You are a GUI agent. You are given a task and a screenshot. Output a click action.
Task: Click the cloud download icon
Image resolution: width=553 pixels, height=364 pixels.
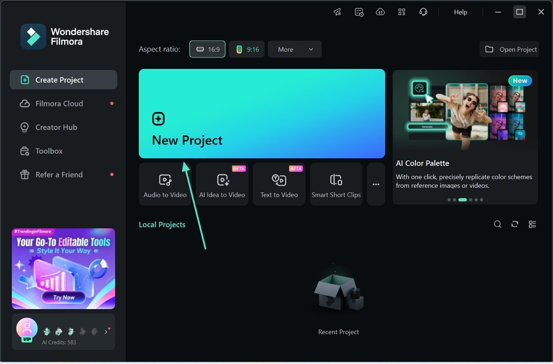pos(380,12)
